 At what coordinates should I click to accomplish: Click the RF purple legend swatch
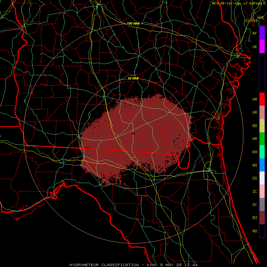pyautogui.click(x=262, y=33)
